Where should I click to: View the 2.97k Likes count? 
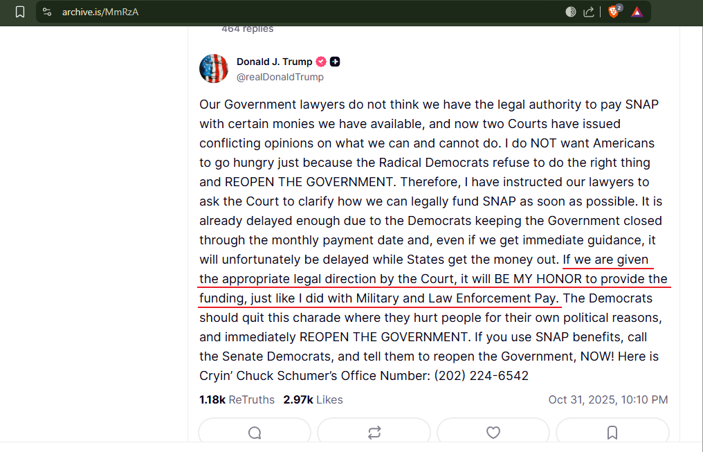313,399
